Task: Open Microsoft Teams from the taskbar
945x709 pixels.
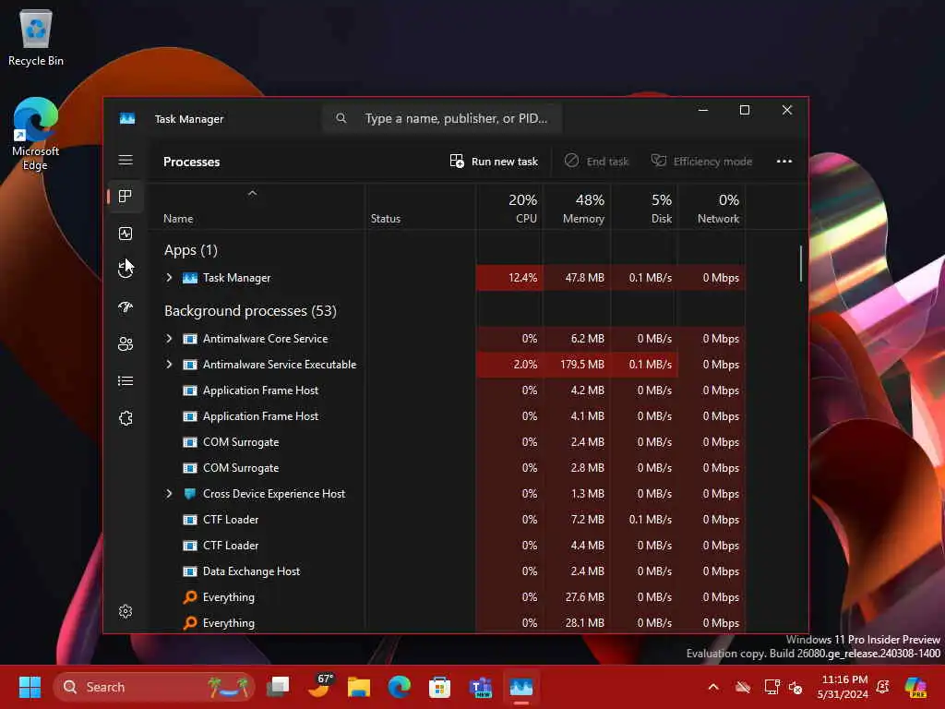Action: click(x=480, y=687)
